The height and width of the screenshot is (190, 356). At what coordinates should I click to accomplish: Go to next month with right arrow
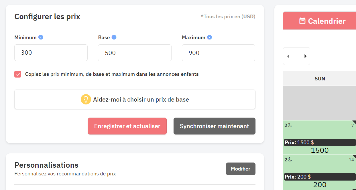(x=305, y=56)
